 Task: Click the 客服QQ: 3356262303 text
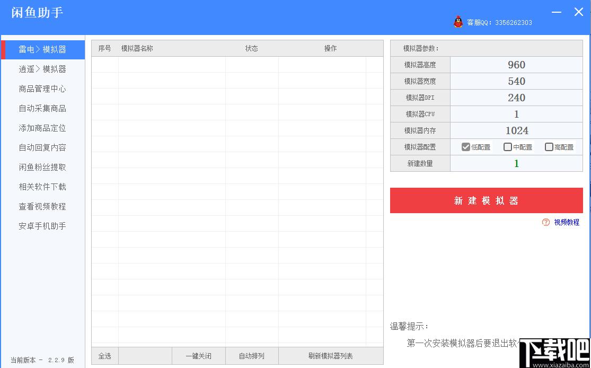click(x=499, y=23)
